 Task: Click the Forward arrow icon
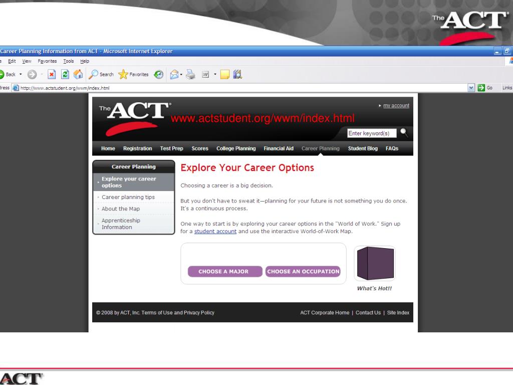coord(32,75)
